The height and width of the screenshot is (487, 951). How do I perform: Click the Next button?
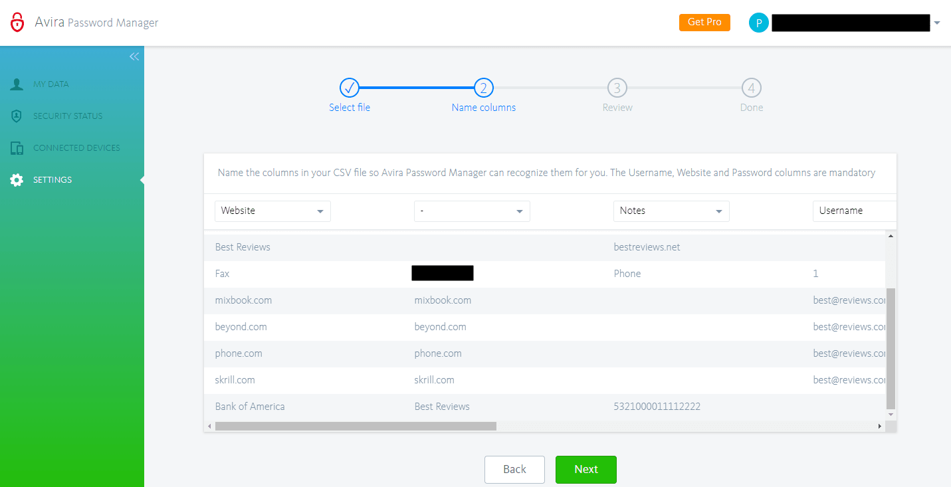click(585, 470)
